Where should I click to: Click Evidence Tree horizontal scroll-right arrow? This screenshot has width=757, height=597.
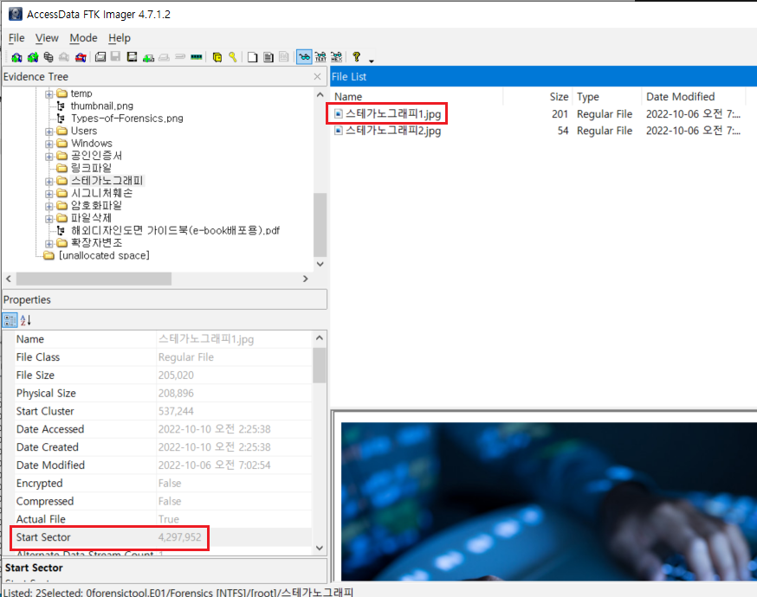[x=305, y=279]
